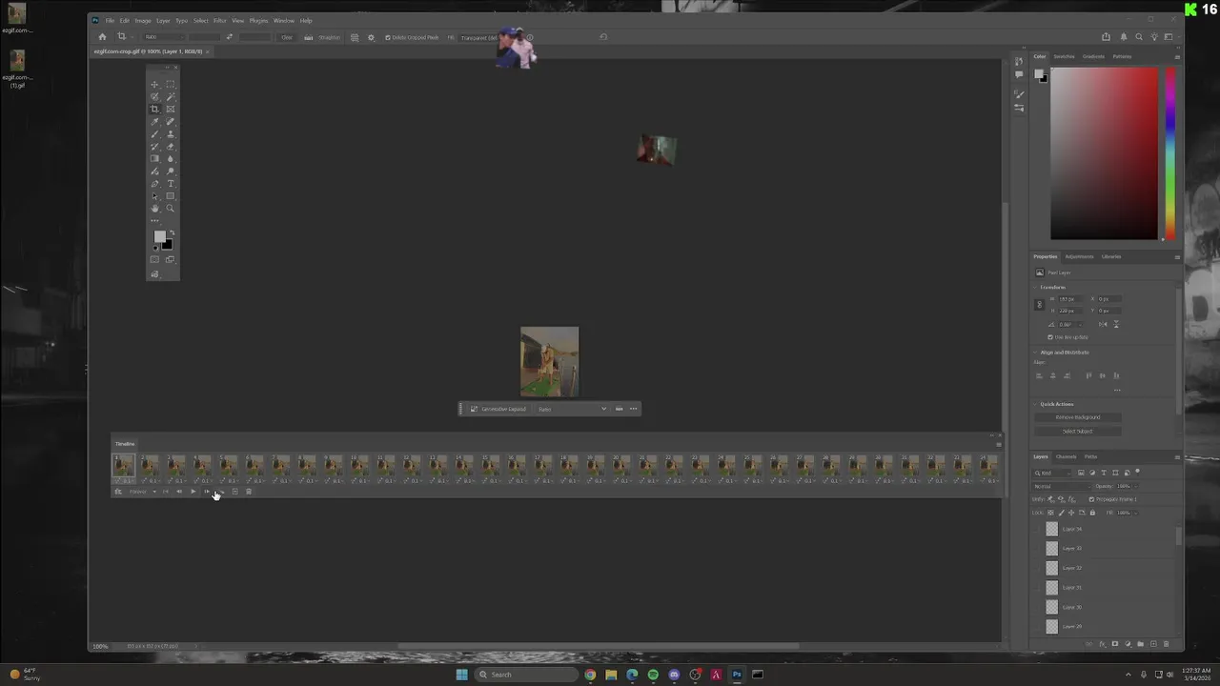Image resolution: width=1220 pixels, height=686 pixels.
Task: Select the Gradient tool
Action: (x=154, y=159)
